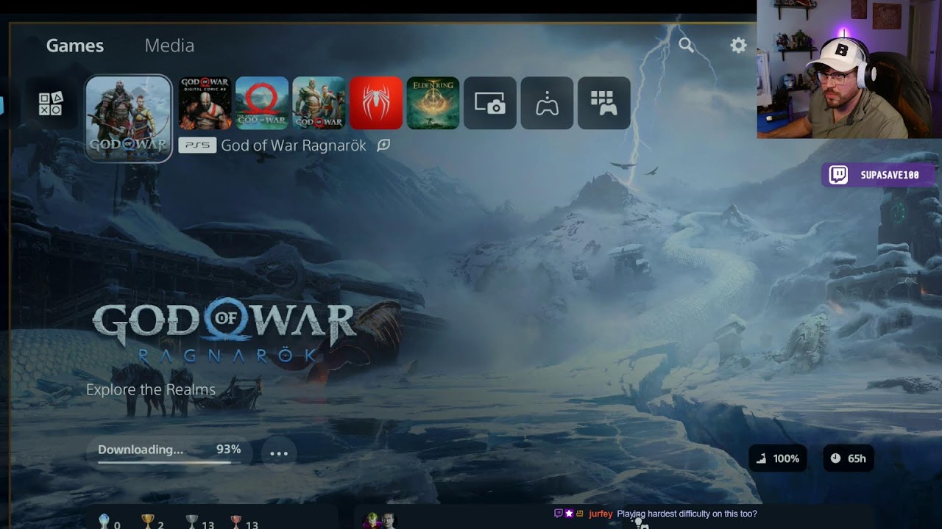Open the Settings gear icon
This screenshot has height=529, width=942.
[x=738, y=46]
